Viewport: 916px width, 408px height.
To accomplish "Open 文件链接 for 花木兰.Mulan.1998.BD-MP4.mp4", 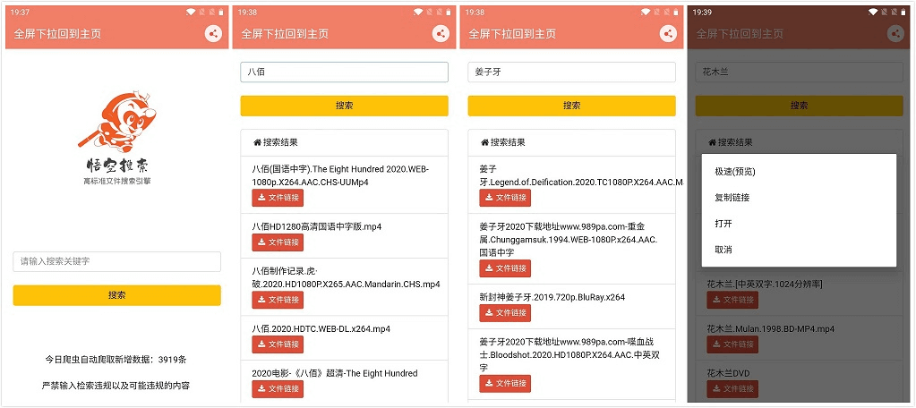I will [x=732, y=344].
